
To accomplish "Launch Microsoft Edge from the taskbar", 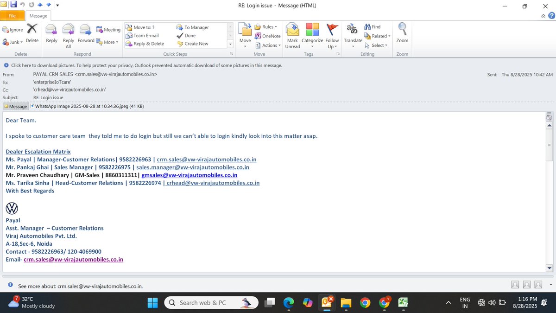I will tap(289, 303).
